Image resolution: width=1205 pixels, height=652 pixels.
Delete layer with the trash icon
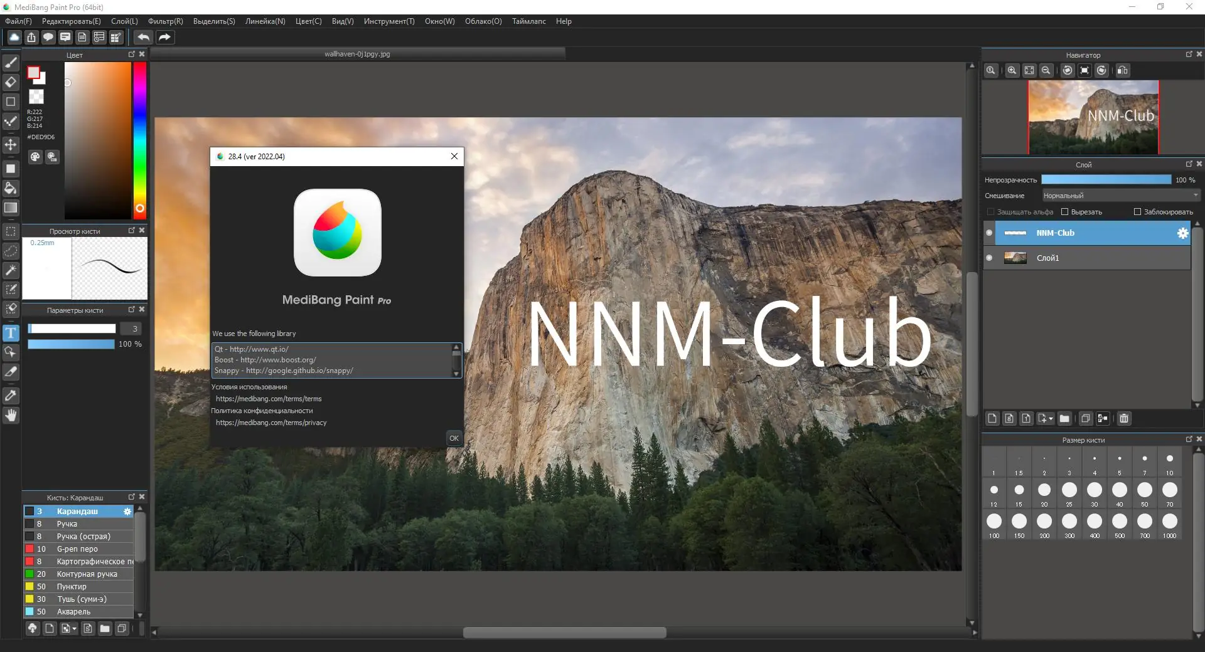tap(1124, 418)
